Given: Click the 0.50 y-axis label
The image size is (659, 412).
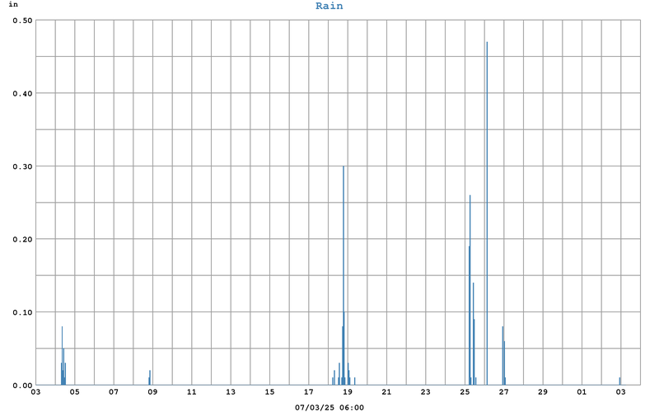Looking at the screenshot, I should [22, 20].
